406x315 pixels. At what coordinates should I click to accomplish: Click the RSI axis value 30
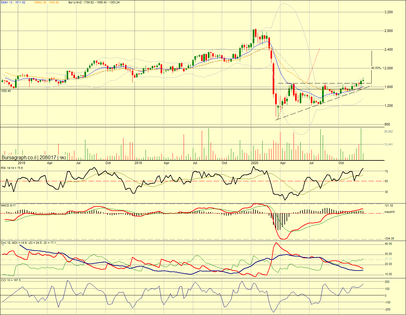(x=386, y=192)
